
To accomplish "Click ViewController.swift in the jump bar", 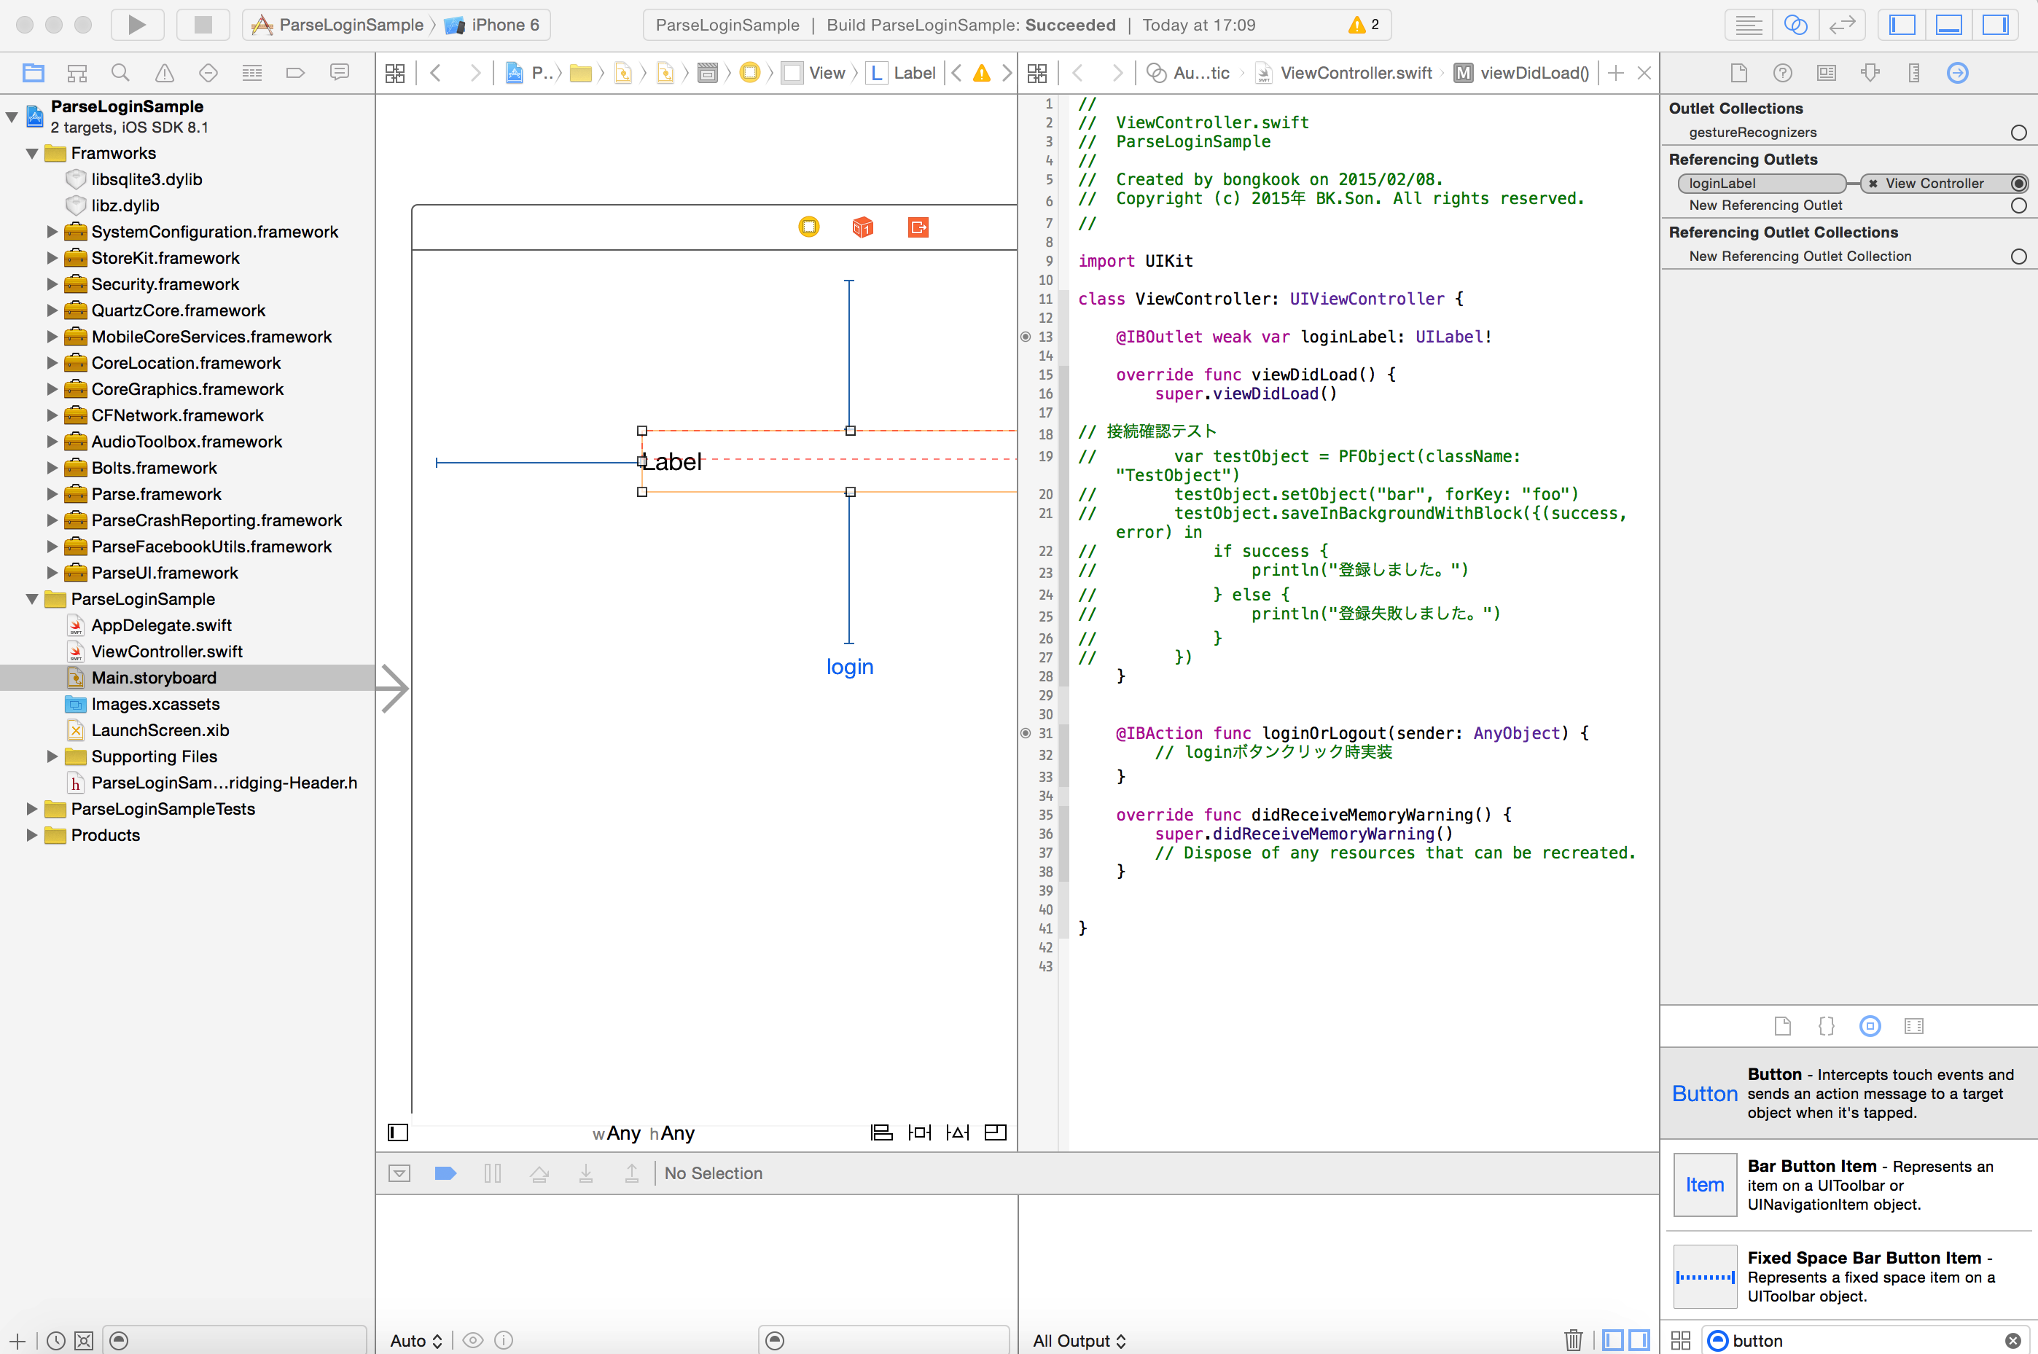I will click(x=1355, y=74).
